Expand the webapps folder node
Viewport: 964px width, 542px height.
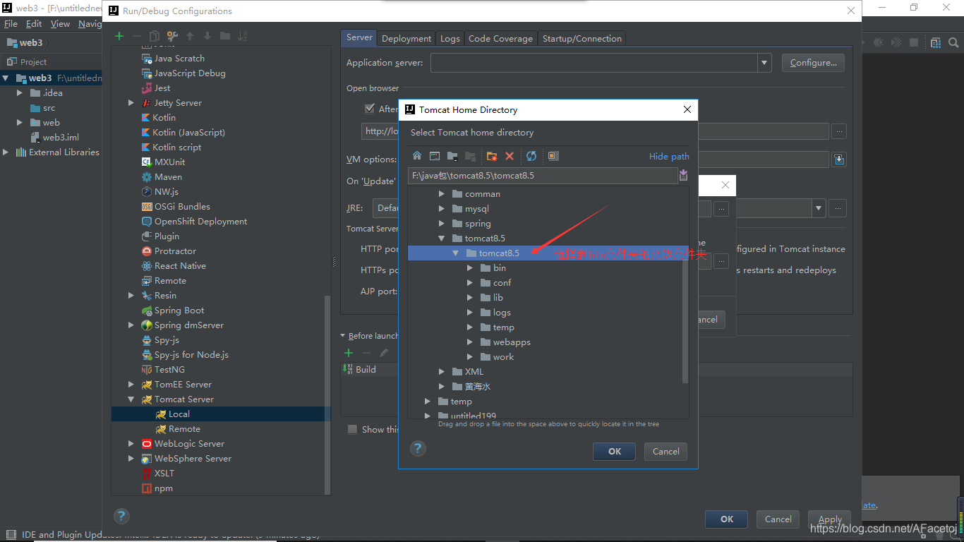470,342
